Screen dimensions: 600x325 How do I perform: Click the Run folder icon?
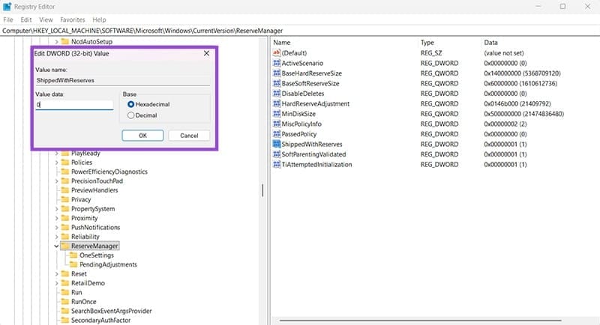[x=65, y=292]
